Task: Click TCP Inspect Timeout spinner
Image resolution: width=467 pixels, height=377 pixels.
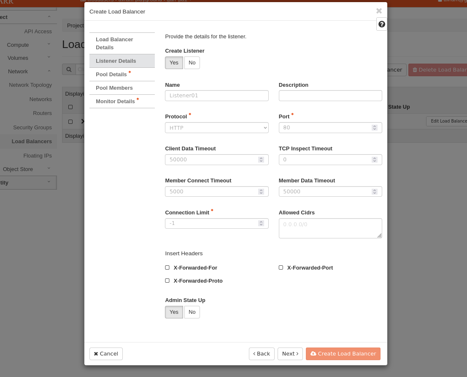Action: 374,160
